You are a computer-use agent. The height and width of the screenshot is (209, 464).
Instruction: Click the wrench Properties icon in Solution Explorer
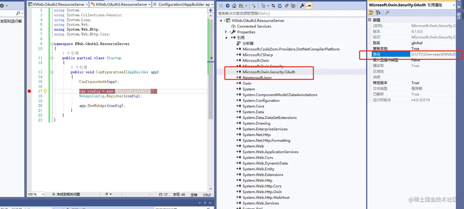(x=302, y=6)
